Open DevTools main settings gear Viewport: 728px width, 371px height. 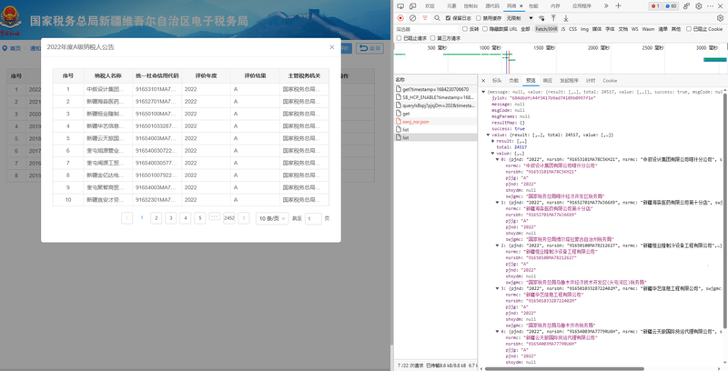[x=699, y=6]
